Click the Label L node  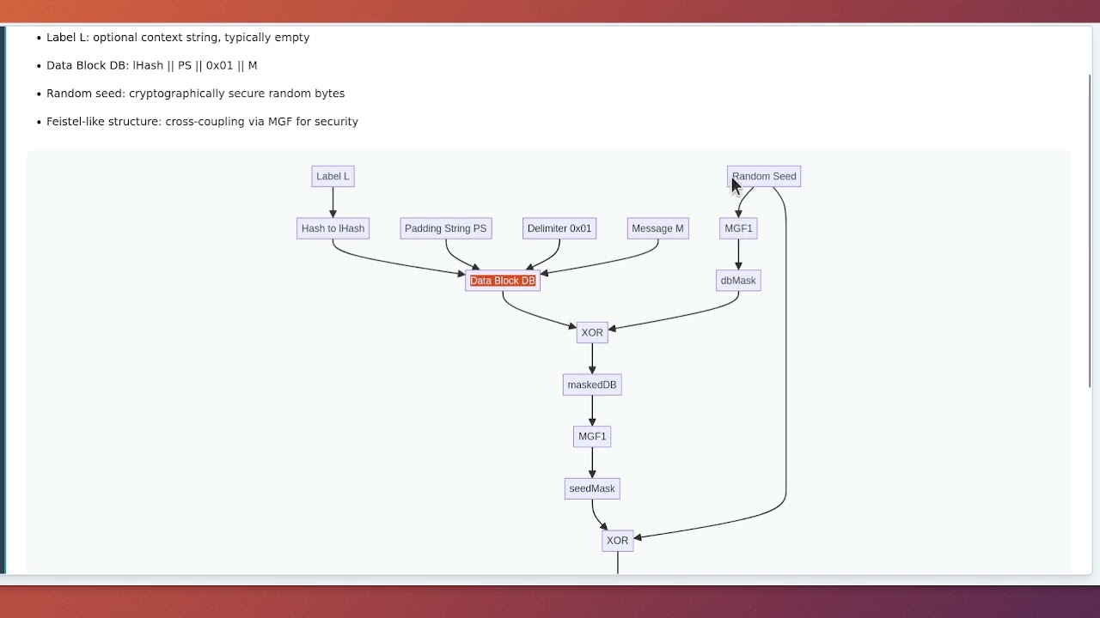tap(333, 177)
